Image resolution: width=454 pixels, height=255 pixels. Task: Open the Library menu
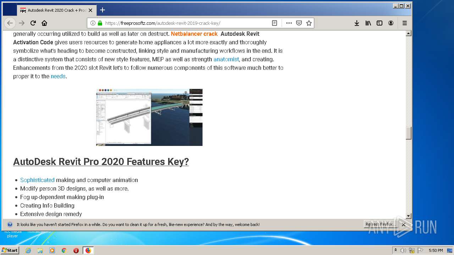pos(368,23)
